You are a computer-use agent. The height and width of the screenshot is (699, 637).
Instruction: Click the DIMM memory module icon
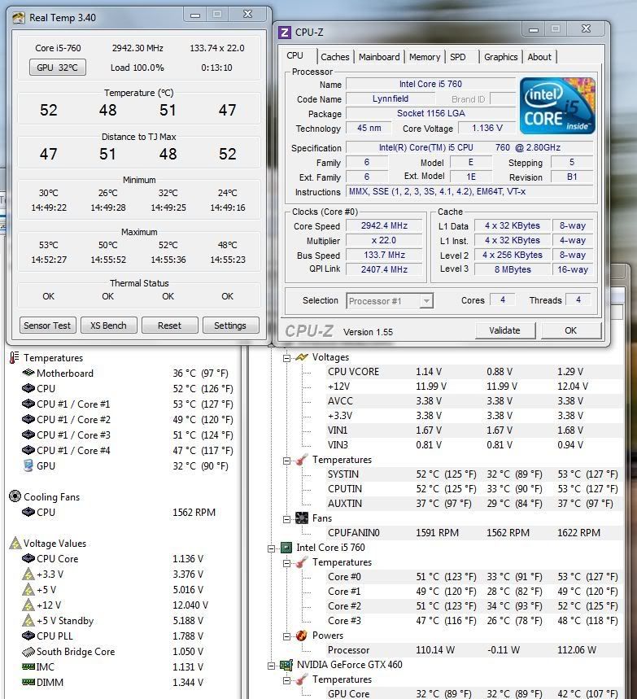click(28, 682)
